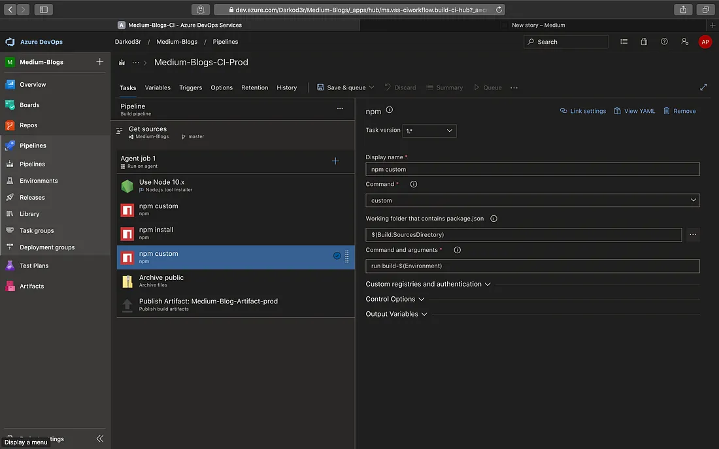719x449 pixels.
Task: Select the Archive public task
Action: click(x=236, y=281)
